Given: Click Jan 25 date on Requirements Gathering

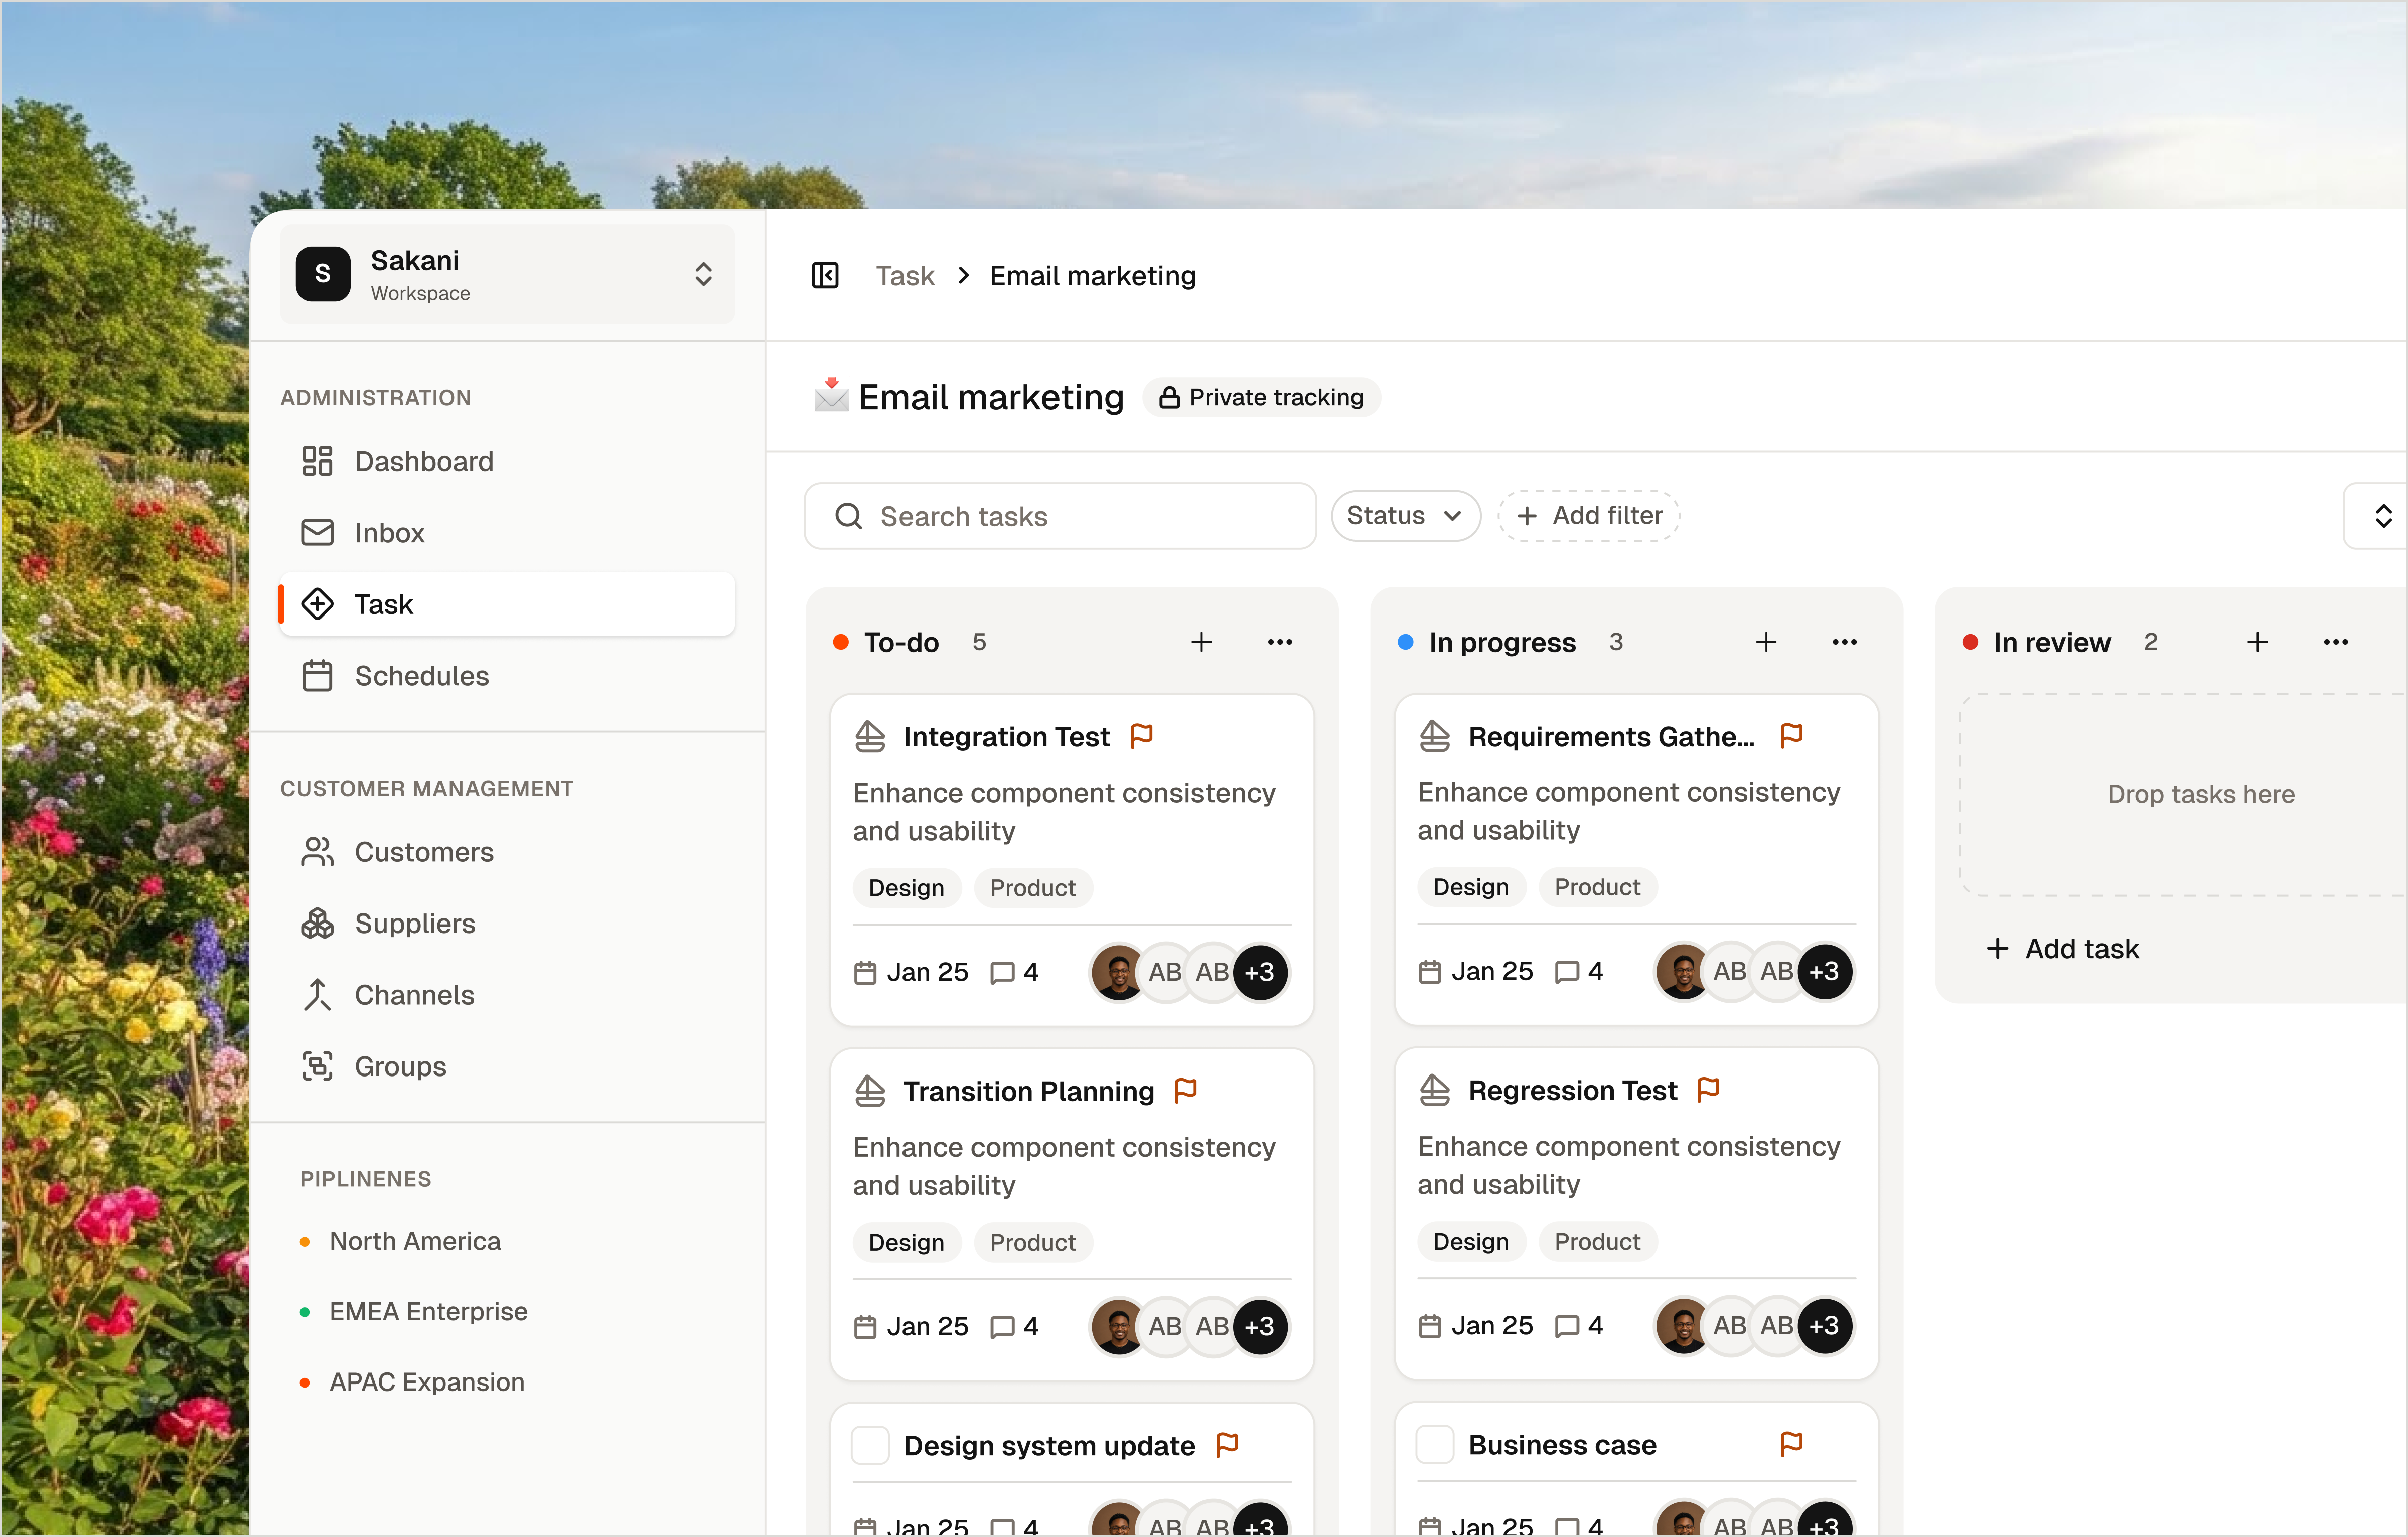Looking at the screenshot, I should [1476, 971].
